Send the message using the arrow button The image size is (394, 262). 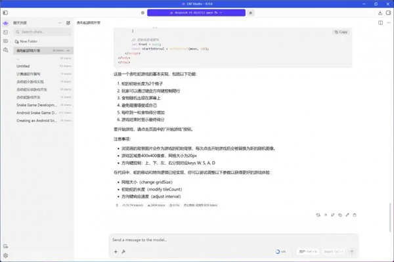click(352, 251)
